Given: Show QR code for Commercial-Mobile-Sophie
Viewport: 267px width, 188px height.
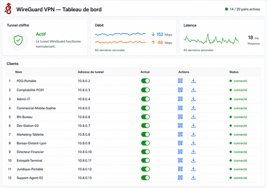Looking at the screenshot, I should [180, 108].
